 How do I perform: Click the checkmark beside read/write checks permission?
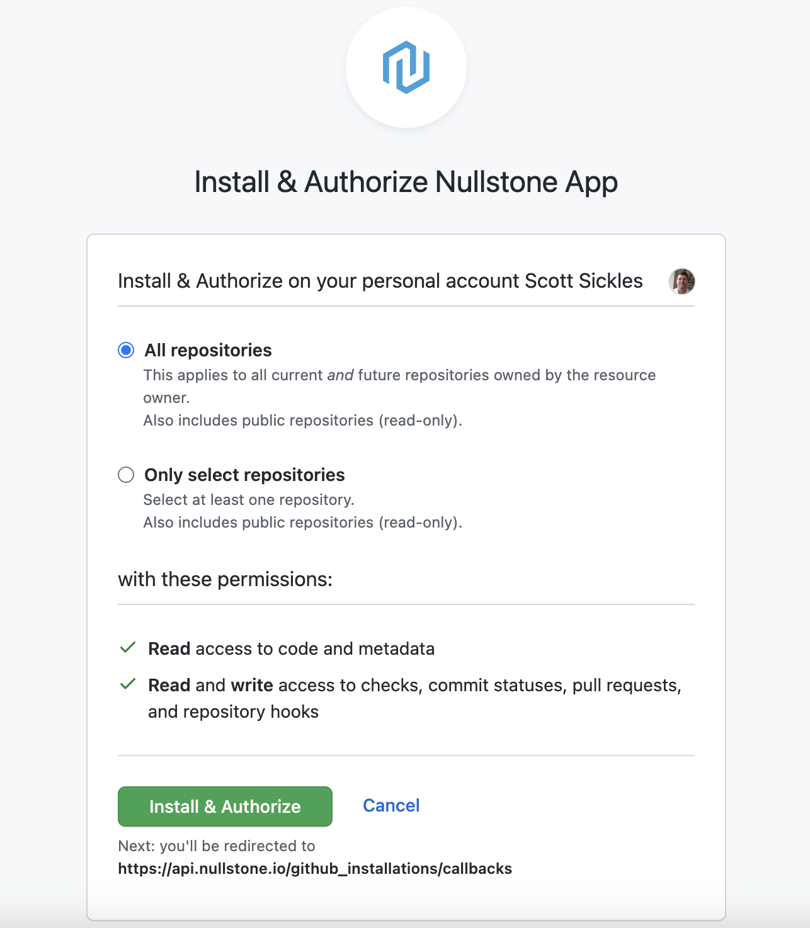pyautogui.click(x=128, y=684)
